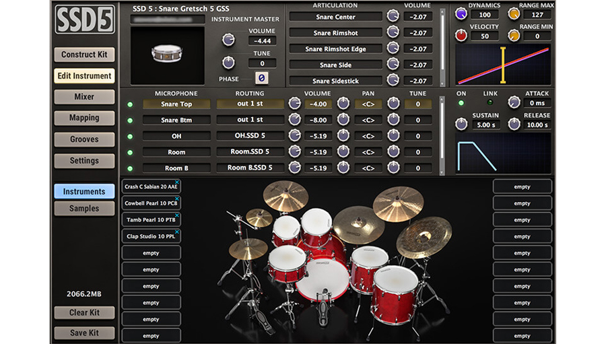This screenshot has height=344, width=606.
Task: Select the Crash C Sabian 20 AAE slot
Action: [151, 186]
